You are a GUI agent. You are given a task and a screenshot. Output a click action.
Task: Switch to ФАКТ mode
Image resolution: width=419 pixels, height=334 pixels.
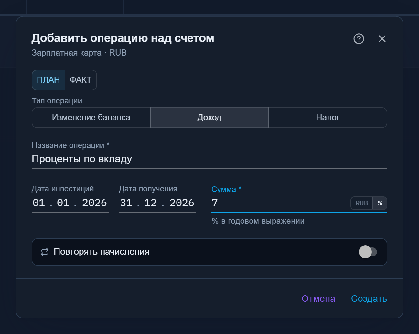tap(81, 80)
